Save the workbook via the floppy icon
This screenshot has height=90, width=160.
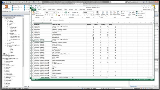[35, 7]
